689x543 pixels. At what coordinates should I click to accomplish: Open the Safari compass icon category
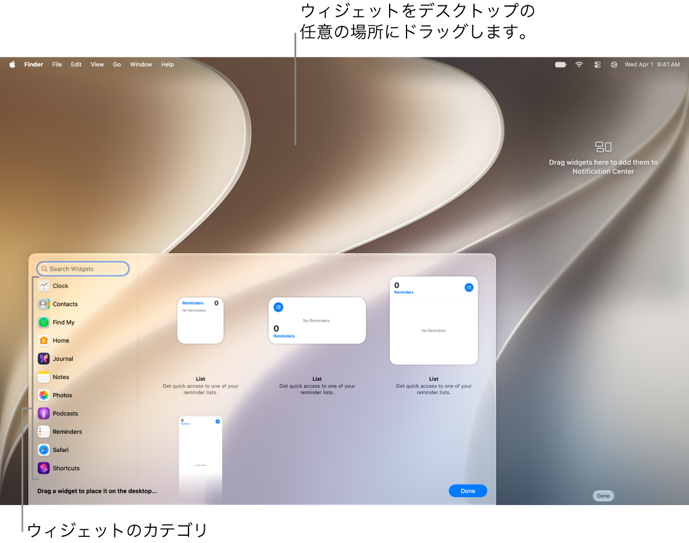coord(43,450)
